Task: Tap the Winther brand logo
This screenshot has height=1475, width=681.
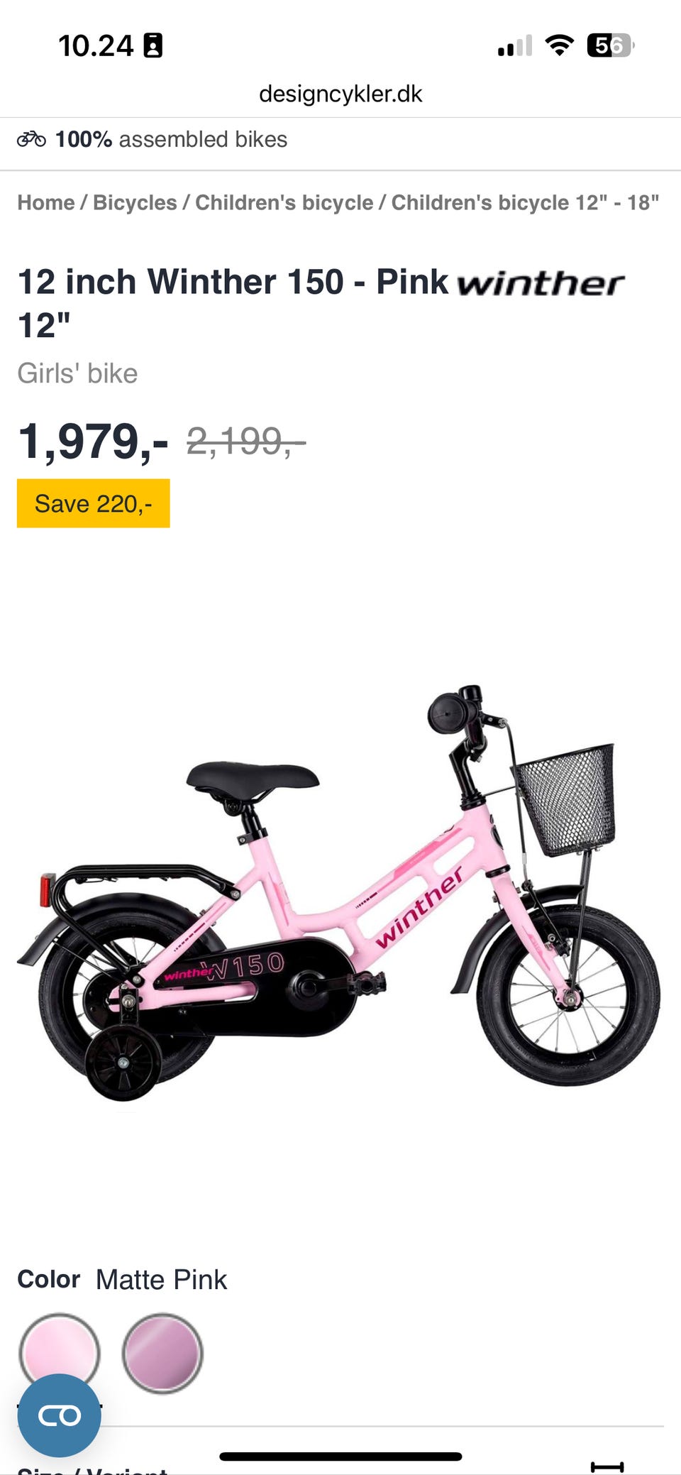Action: [541, 283]
